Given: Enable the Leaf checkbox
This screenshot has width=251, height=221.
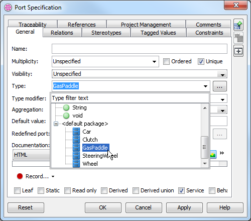Looking at the screenshot, I should (17, 190).
